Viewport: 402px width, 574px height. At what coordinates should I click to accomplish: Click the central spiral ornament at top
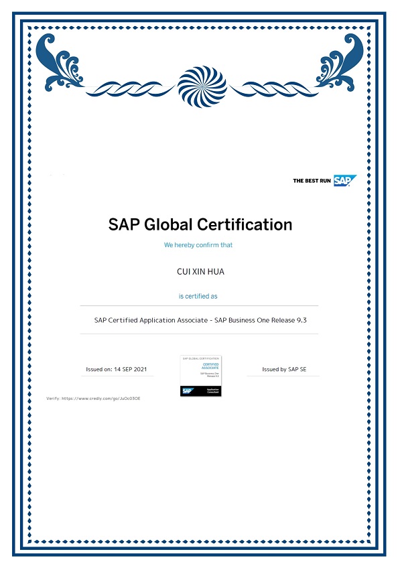coord(202,87)
